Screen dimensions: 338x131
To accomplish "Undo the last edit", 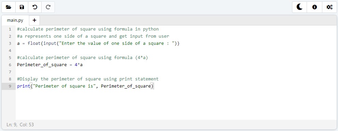I will tap(35, 7).
